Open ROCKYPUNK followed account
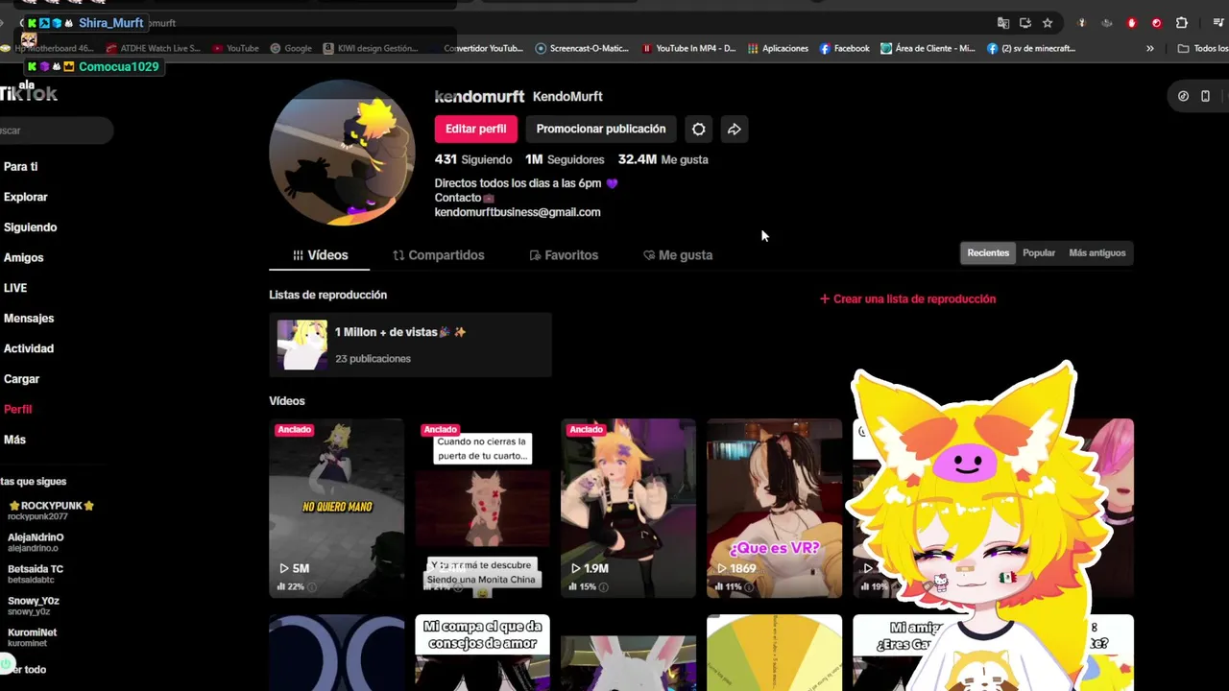Screen dimensions: 1229x691 (x=50, y=510)
